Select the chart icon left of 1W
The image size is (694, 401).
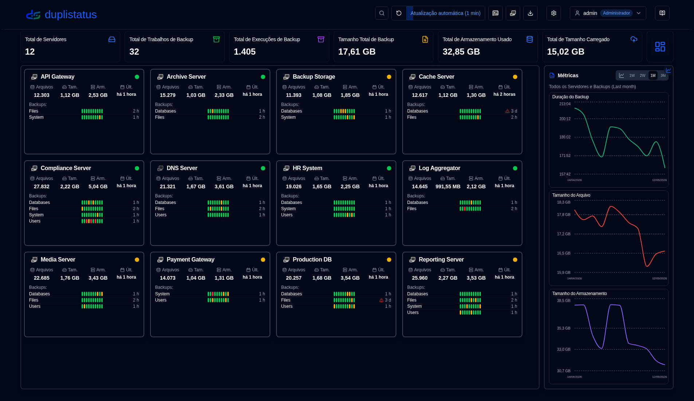[x=622, y=75]
